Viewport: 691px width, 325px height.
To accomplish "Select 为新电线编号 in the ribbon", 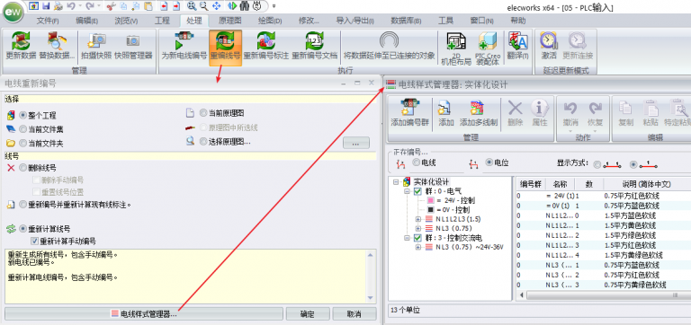I will coord(184,47).
